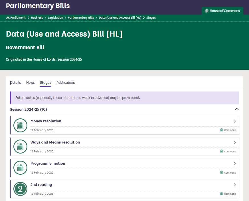
Task: Click the Programme motion portcullis stage icon
Action: 20,168
